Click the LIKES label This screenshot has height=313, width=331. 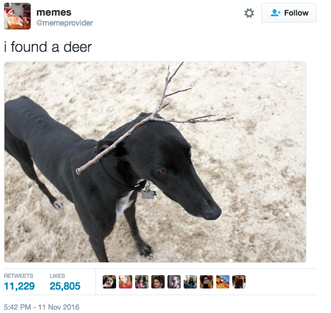point(57,276)
